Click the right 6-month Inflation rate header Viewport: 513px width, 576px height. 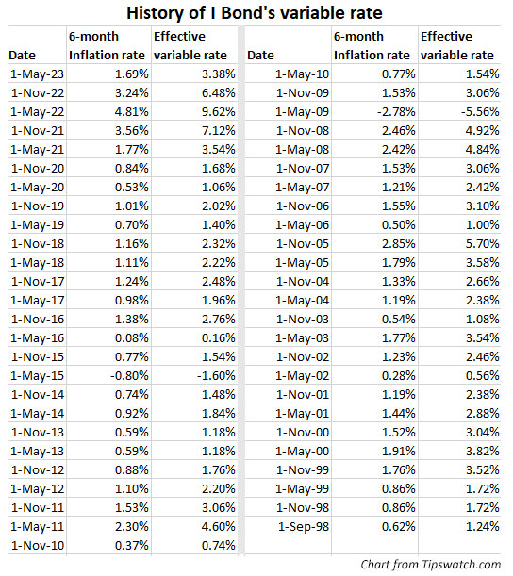372,45
